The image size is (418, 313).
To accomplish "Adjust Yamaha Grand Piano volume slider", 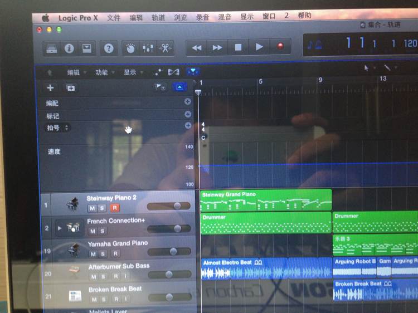I will [x=169, y=252].
